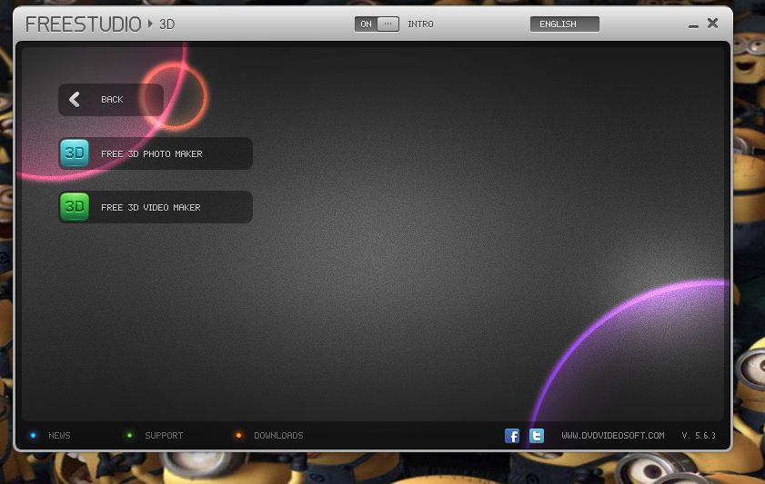Click the blue News dot icon
765x484 pixels.
[x=33, y=435]
